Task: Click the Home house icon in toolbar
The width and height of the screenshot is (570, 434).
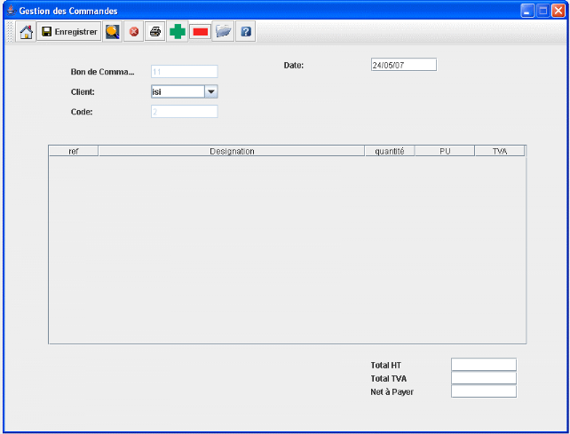Action: tap(26, 32)
